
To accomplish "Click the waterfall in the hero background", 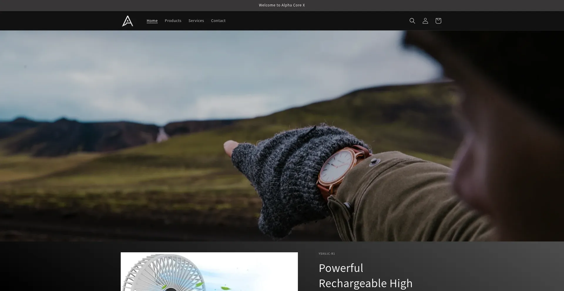I will tap(161, 135).
